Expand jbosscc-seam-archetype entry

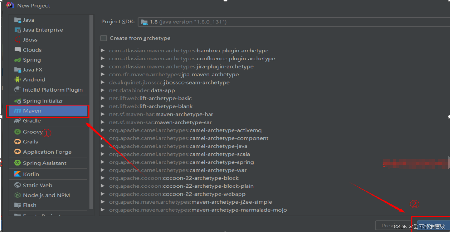click(x=103, y=82)
